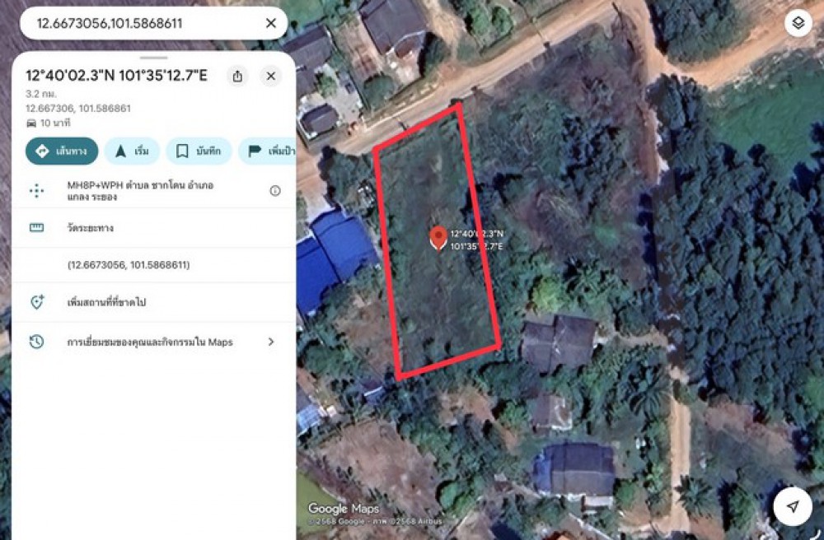This screenshot has height=540, width=824.
Task: Open the map layers selector icon
Action: (x=798, y=23)
